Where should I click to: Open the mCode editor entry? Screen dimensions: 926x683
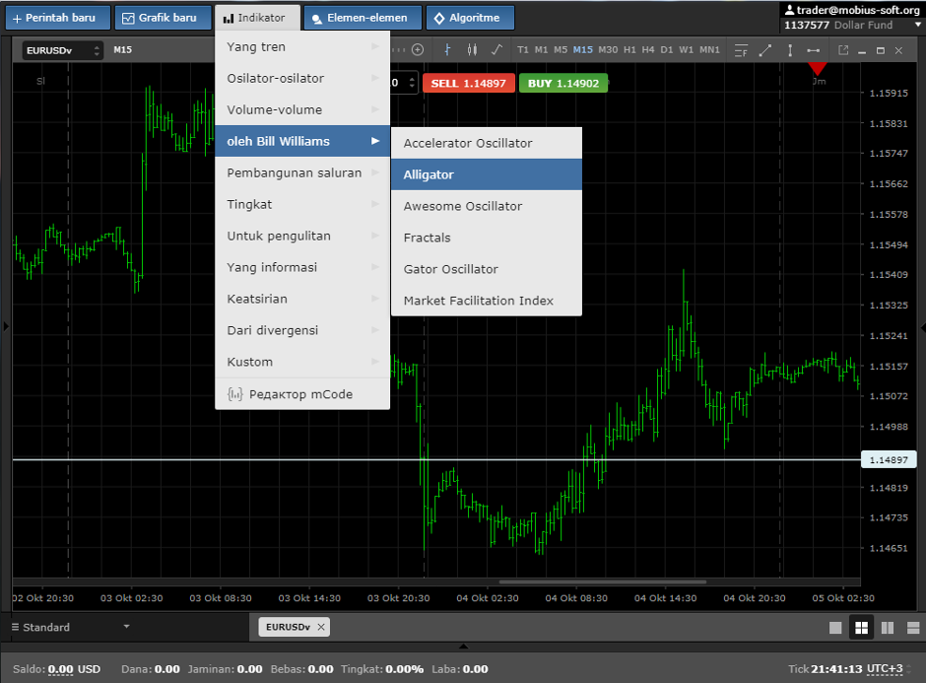pyautogui.click(x=302, y=394)
